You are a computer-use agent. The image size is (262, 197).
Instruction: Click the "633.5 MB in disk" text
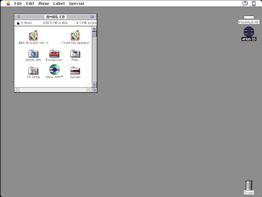tap(55, 23)
